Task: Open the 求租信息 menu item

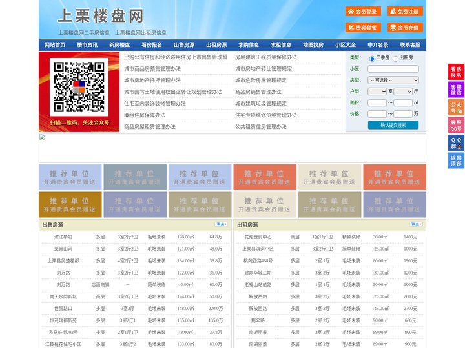Action: (x=281, y=45)
